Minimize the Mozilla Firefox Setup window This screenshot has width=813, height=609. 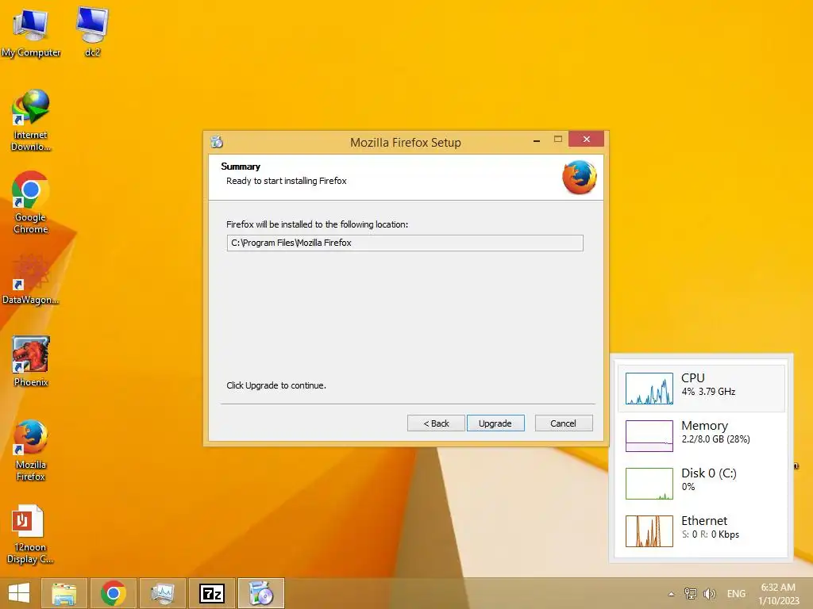click(x=537, y=140)
